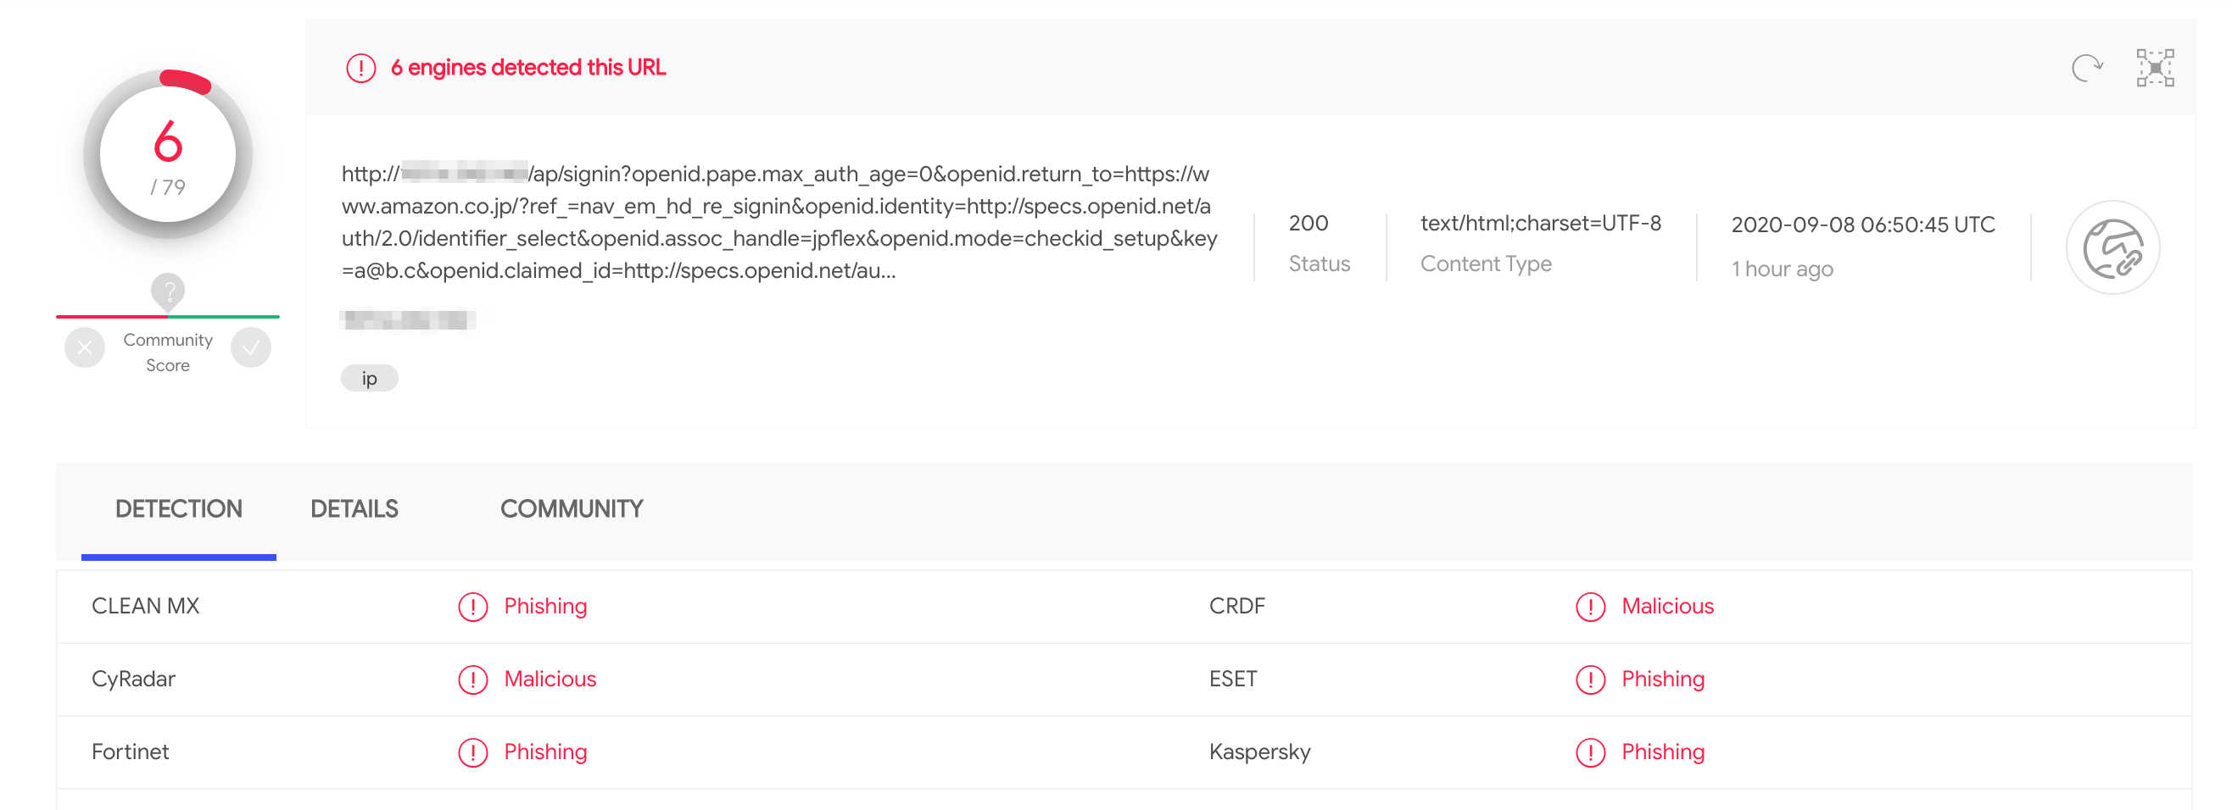2232x810 pixels.
Task: Click the ESET Phishing verdict
Action: click(1663, 680)
